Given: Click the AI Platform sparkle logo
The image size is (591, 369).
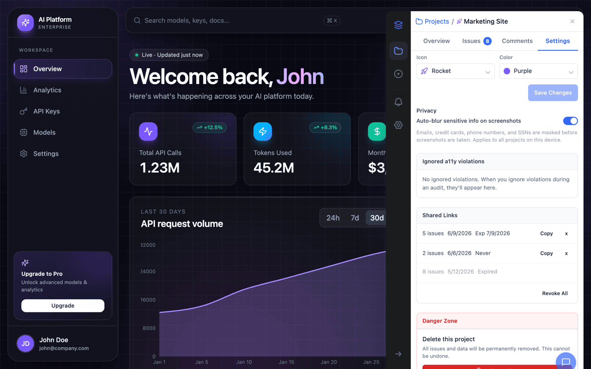Looking at the screenshot, I should 25,23.
